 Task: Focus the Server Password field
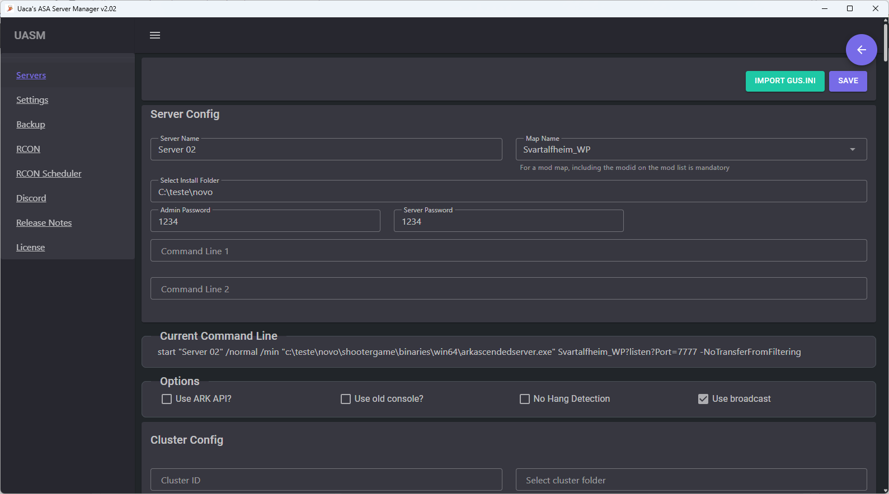click(509, 221)
